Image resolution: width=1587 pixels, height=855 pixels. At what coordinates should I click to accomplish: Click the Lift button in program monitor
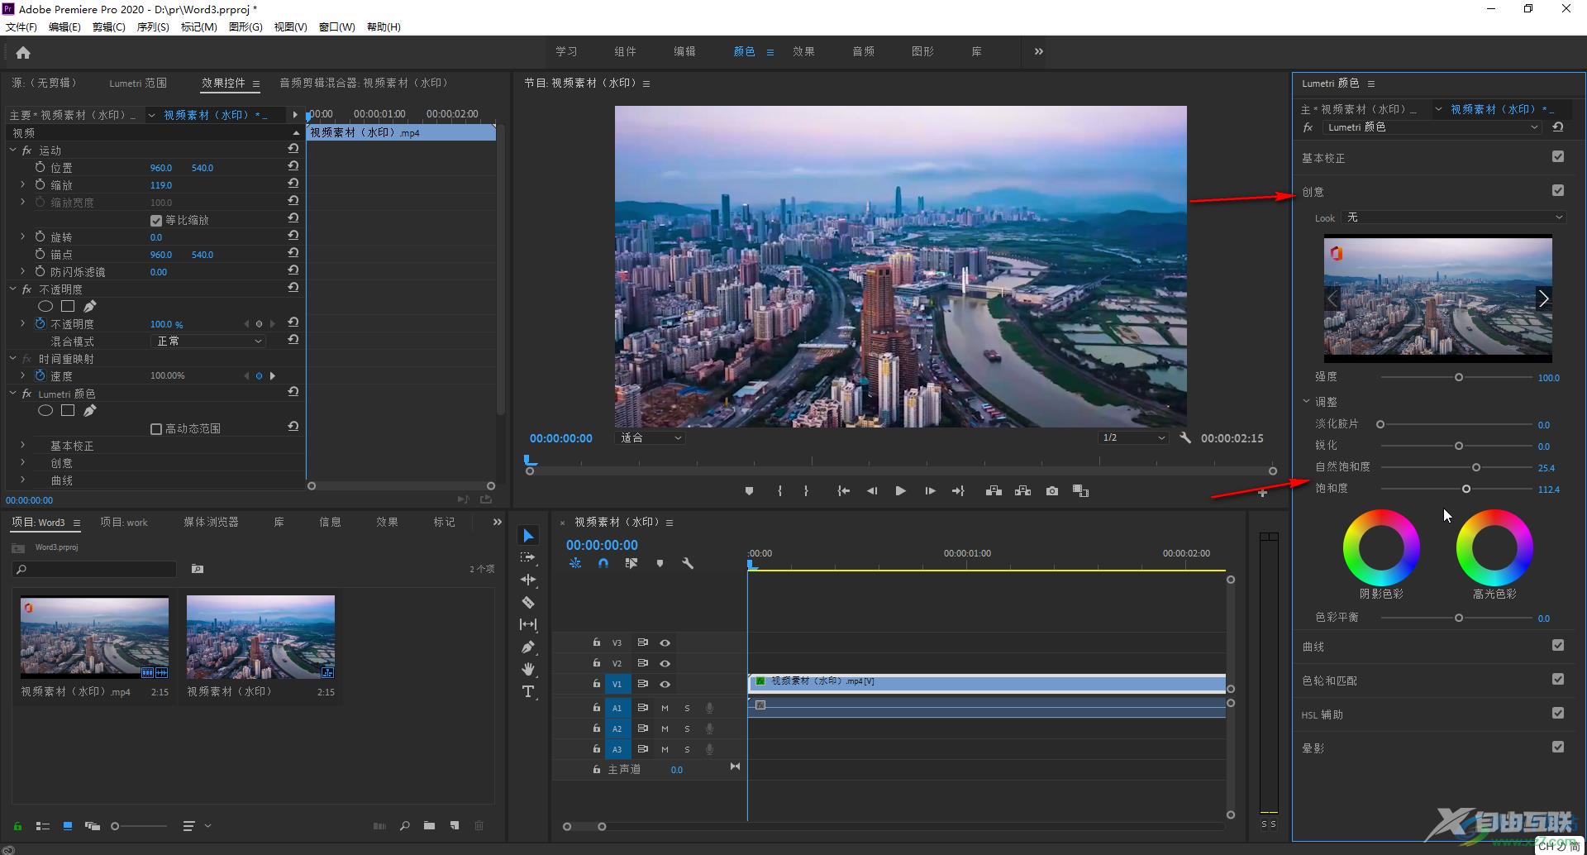[994, 491]
